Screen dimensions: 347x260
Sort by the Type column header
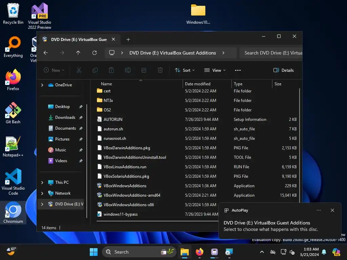click(252, 84)
